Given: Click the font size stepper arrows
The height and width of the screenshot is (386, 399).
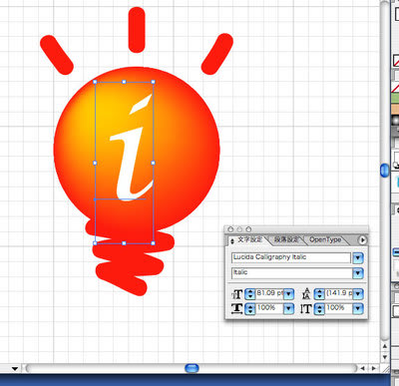Looking at the screenshot, I should (250, 294).
